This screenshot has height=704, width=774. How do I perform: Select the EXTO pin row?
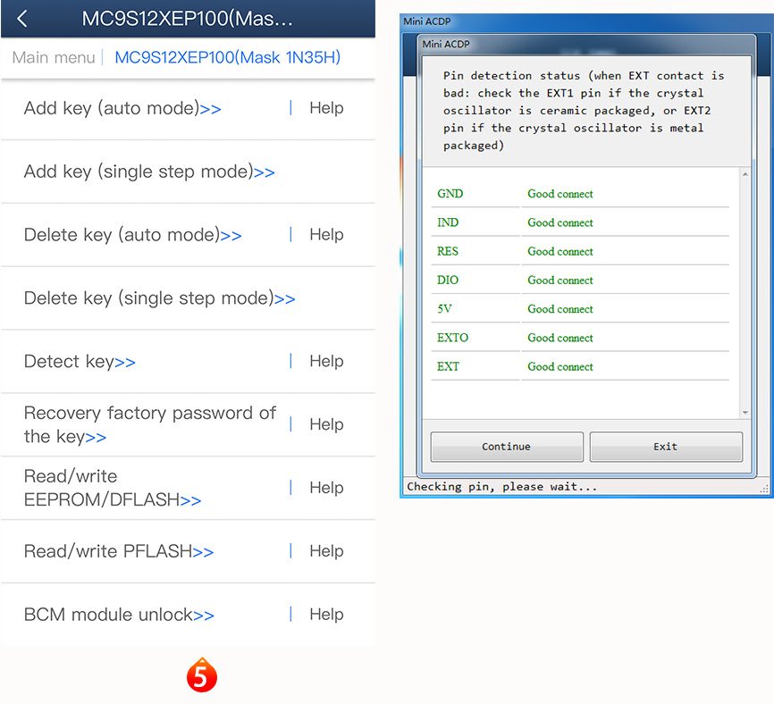tap(581, 338)
